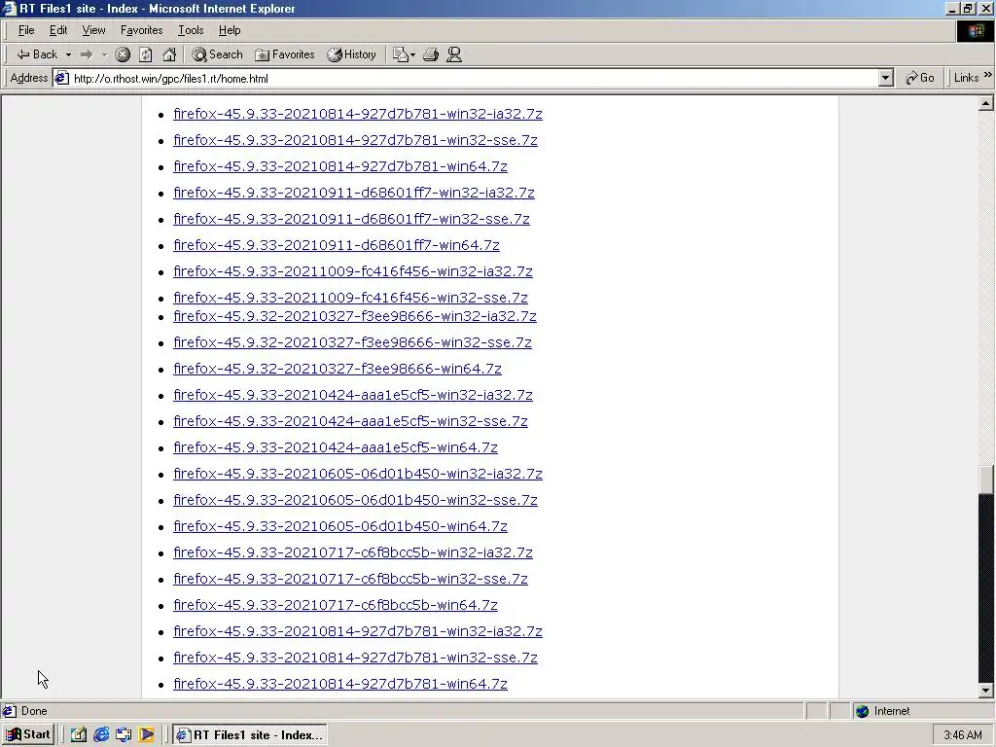Open firefox-45.9.33-20210911-d68601ff7-win32-ia32.7z link
996x747 pixels.
354,193
